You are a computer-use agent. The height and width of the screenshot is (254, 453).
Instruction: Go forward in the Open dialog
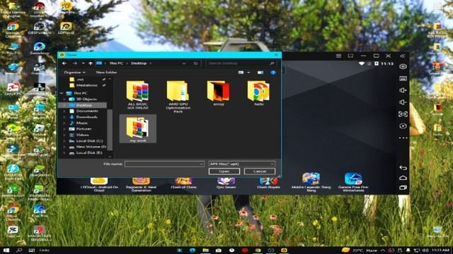point(75,64)
